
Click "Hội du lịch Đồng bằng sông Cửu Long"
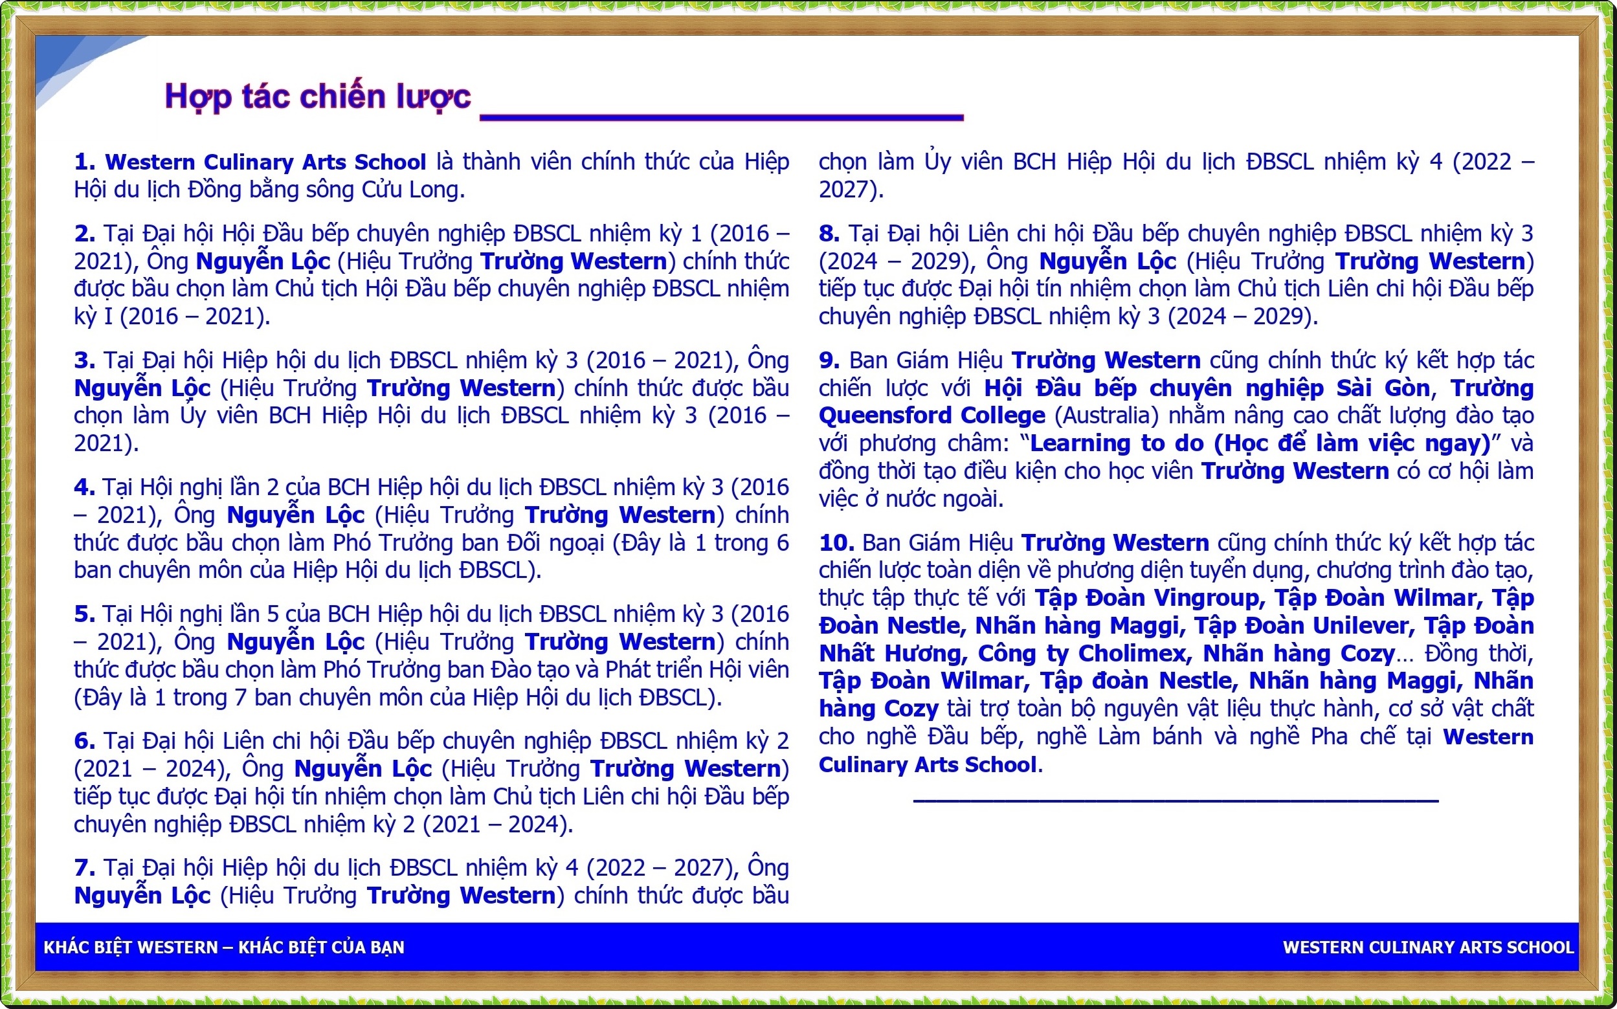click(266, 190)
